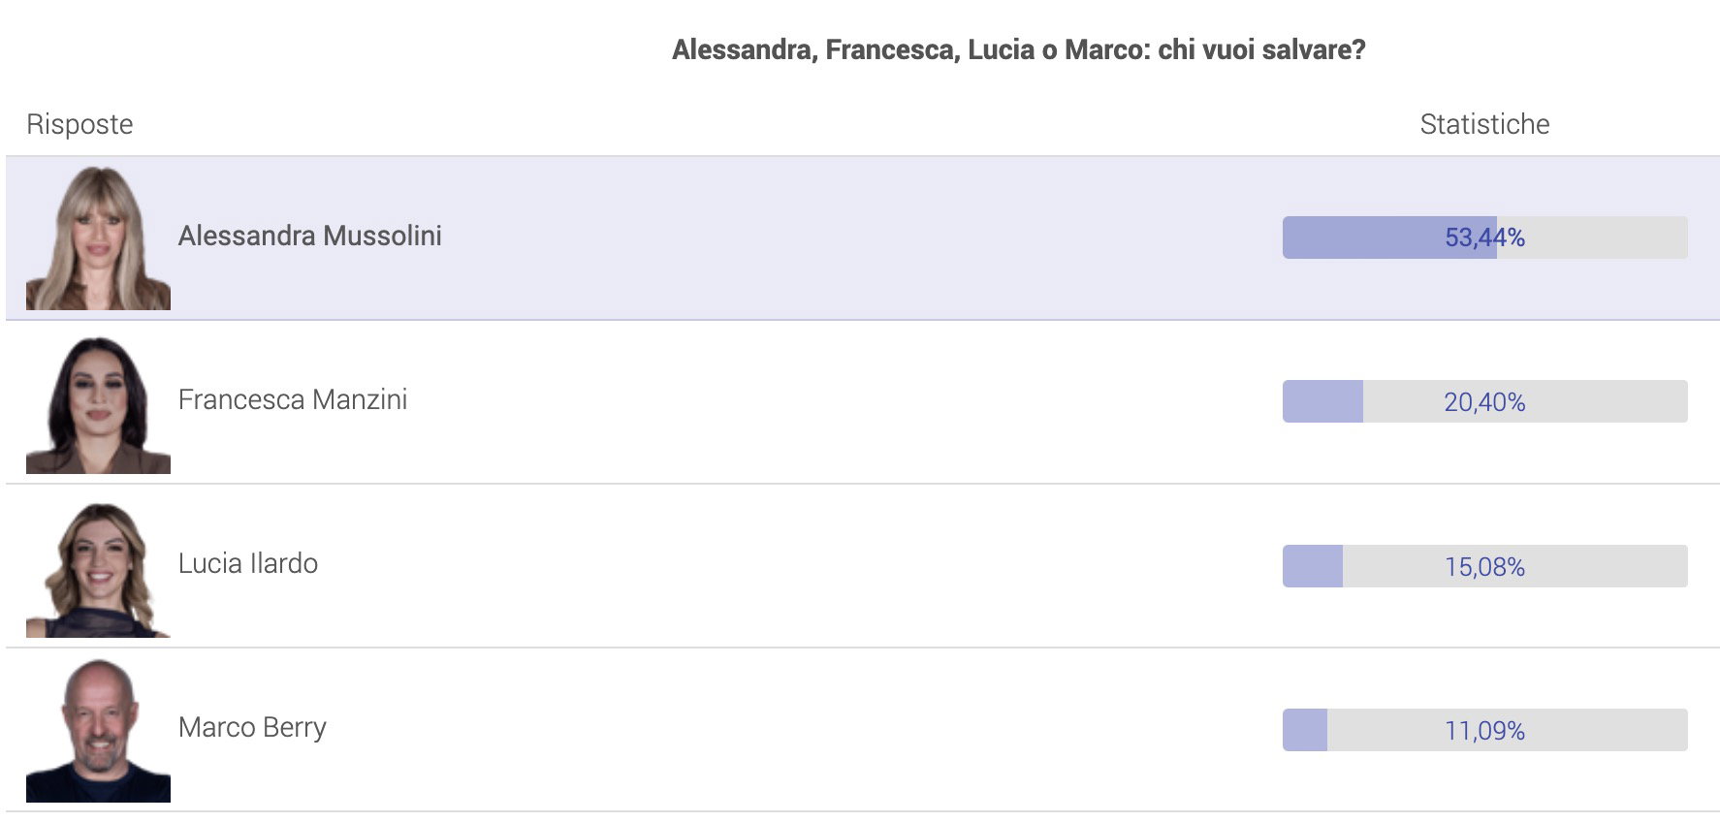Click the name Alessandra Mussolini
The height and width of the screenshot is (822, 1720).
tap(309, 236)
